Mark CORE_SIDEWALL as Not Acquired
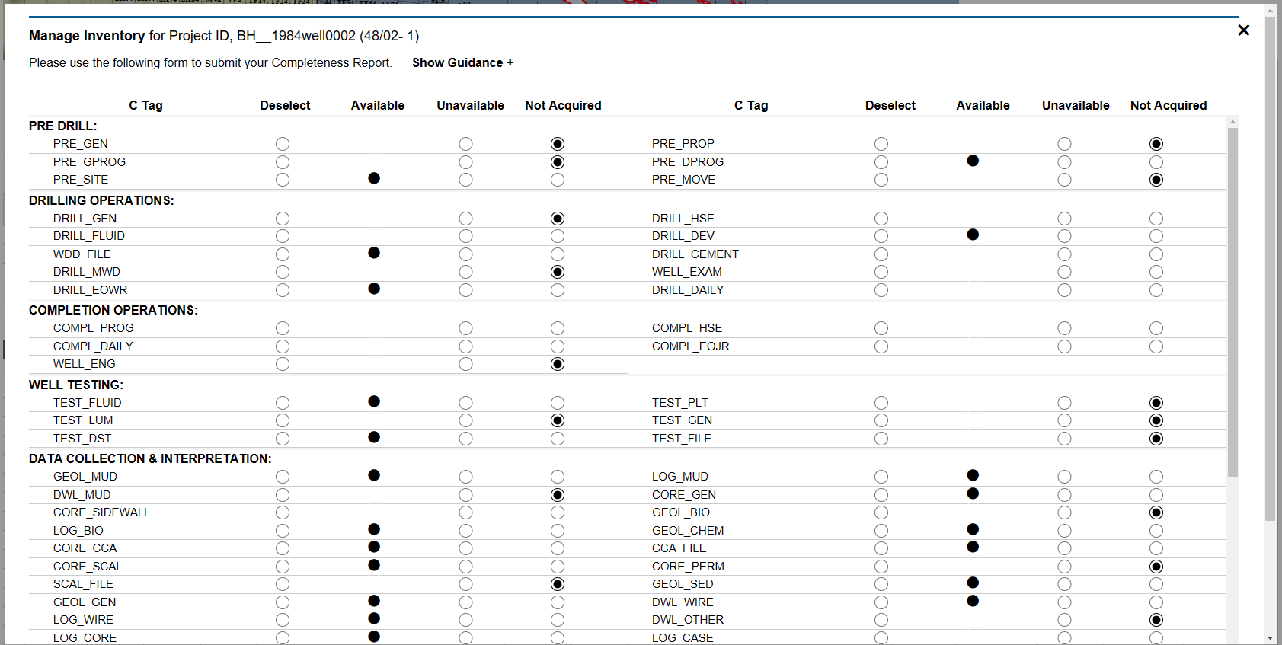 tap(558, 512)
